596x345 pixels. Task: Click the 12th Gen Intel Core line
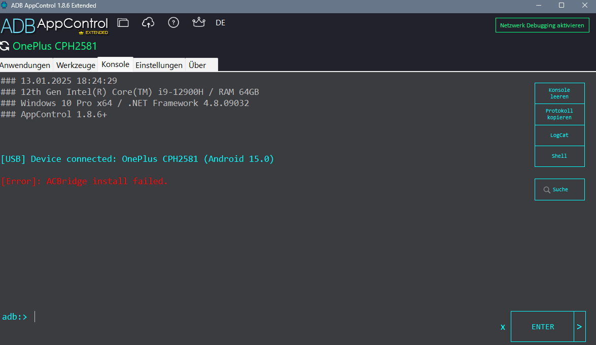pyautogui.click(x=130, y=92)
